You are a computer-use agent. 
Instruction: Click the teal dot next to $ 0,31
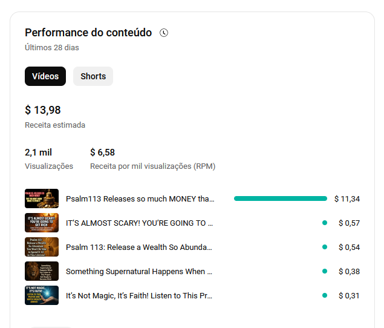pos(325,295)
